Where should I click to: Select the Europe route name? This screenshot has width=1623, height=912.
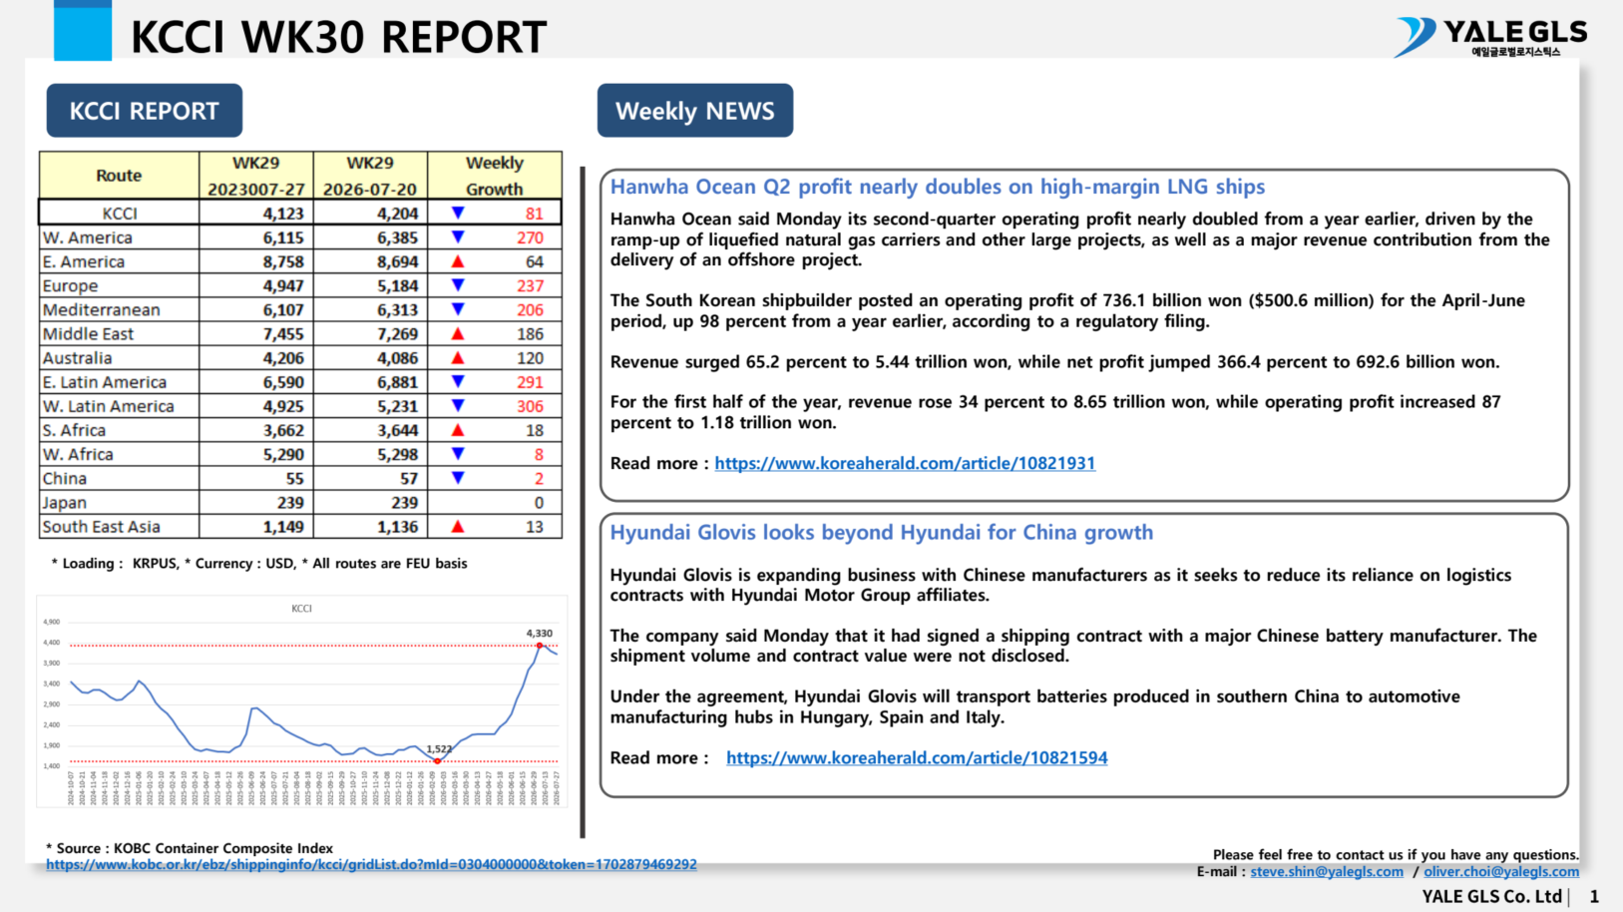(x=70, y=286)
